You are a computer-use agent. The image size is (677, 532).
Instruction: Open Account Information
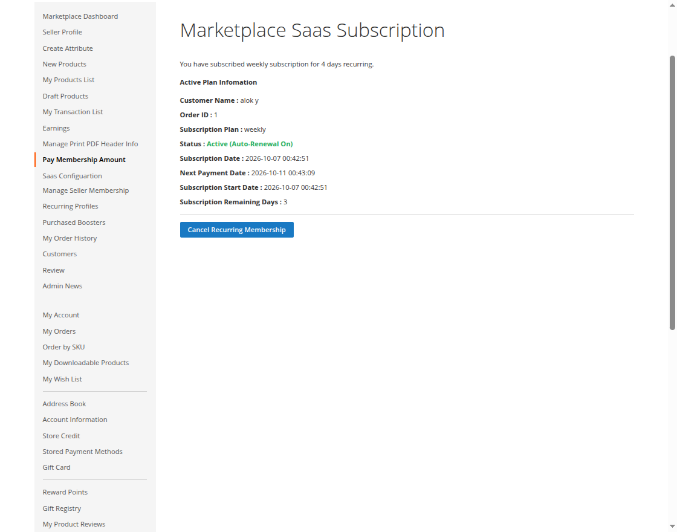tap(75, 420)
